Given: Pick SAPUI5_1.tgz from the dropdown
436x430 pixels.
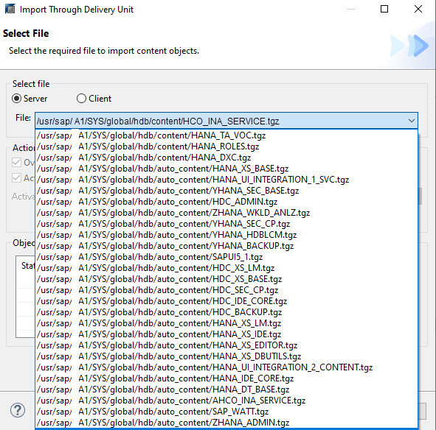Looking at the screenshot, I should point(226,257).
